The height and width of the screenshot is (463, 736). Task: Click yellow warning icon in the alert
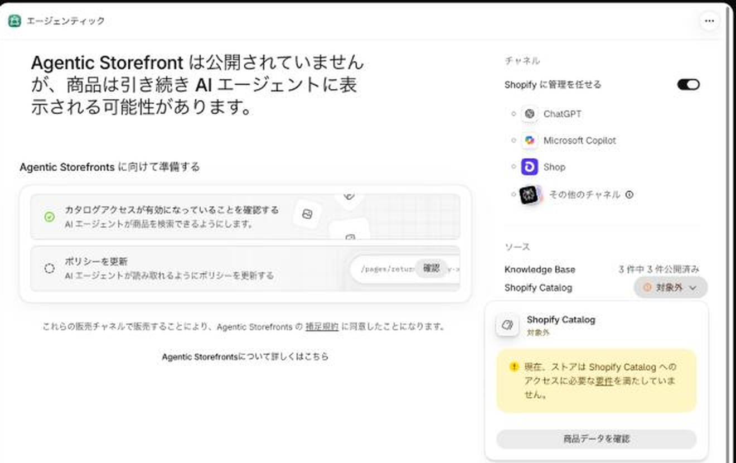pos(514,367)
